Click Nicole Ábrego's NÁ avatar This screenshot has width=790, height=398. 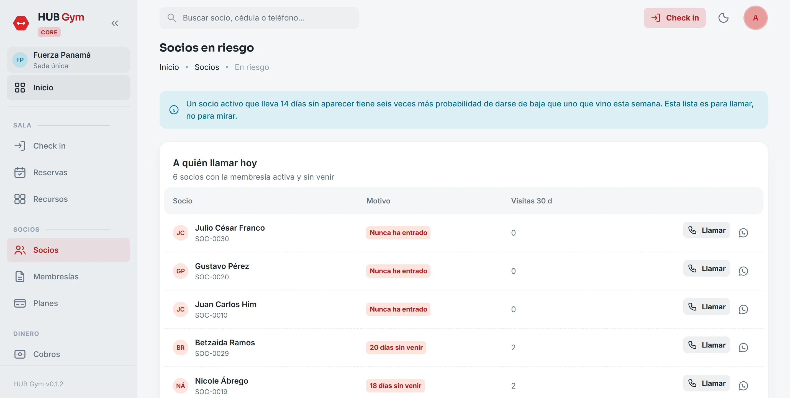180,386
